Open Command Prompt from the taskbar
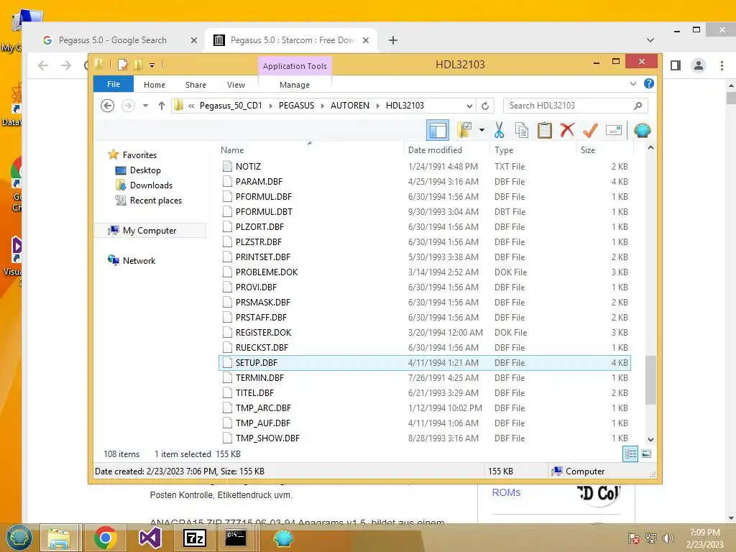This screenshot has width=736, height=552. tap(236, 538)
